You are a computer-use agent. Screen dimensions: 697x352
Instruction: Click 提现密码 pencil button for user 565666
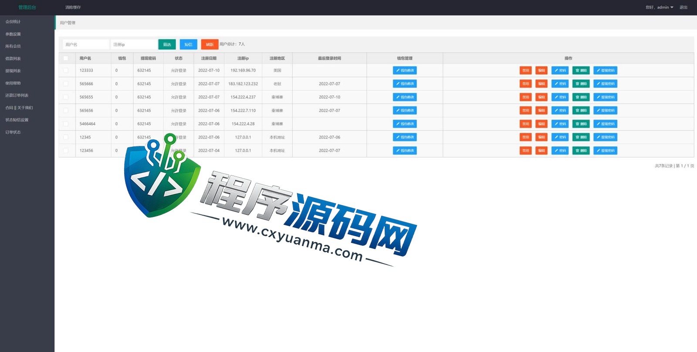[x=605, y=84]
